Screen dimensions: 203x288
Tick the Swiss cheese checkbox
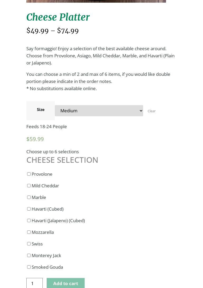tap(29, 244)
